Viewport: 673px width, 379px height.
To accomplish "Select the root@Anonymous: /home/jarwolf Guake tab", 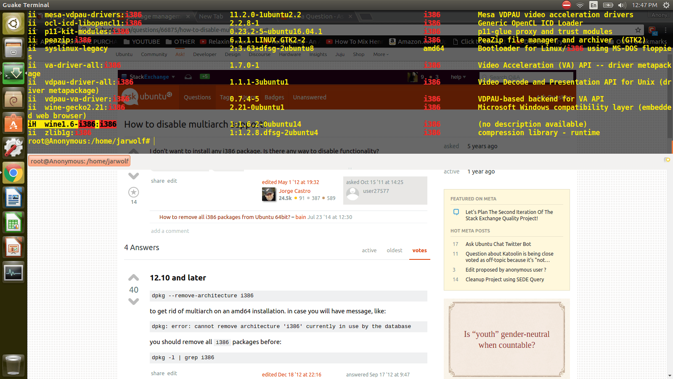I will click(79, 161).
